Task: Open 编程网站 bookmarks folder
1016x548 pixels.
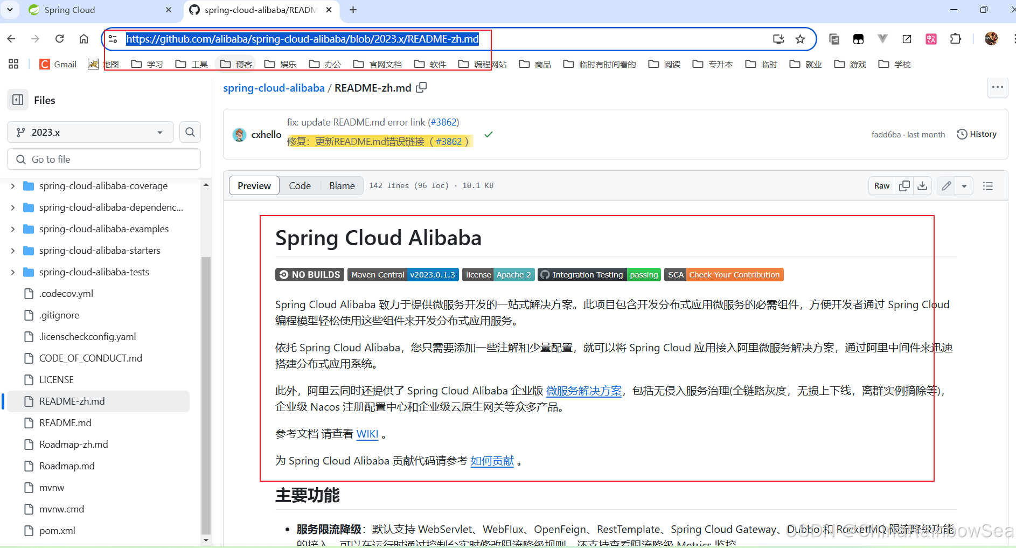Action: point(483,64)
